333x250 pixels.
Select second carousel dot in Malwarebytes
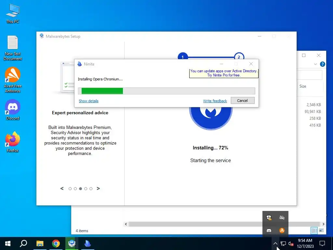[x=75, y=188]
